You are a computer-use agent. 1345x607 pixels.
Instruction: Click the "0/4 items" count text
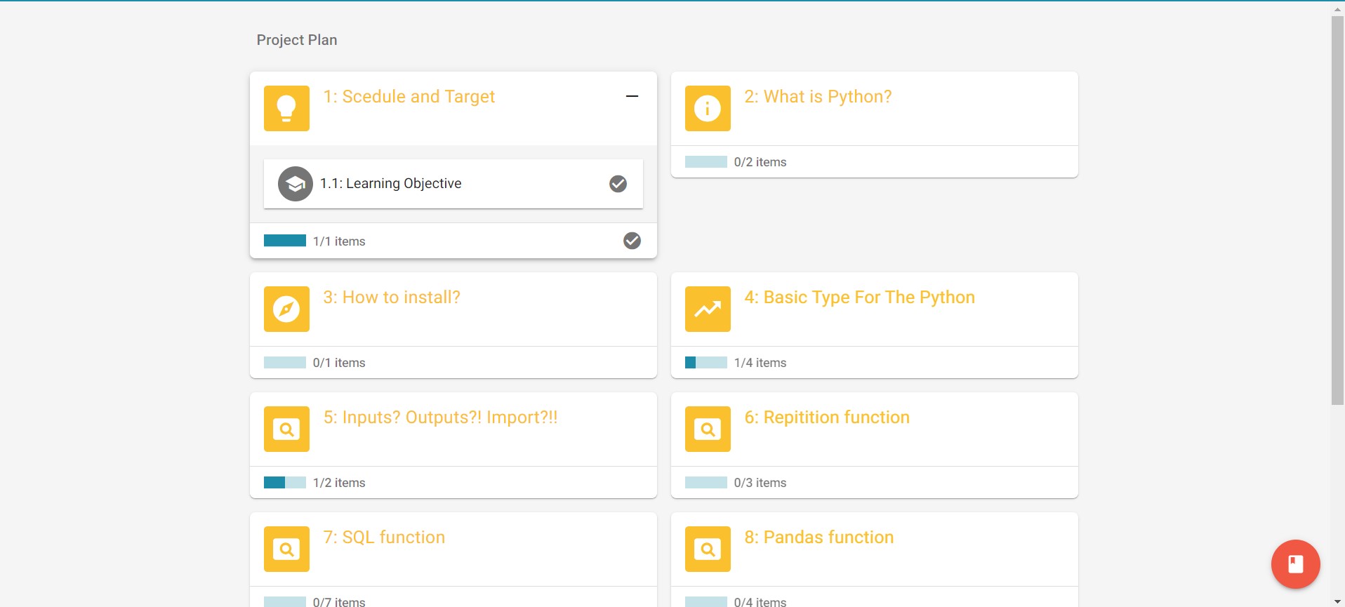pyautogui.click(x=760, y=601)
